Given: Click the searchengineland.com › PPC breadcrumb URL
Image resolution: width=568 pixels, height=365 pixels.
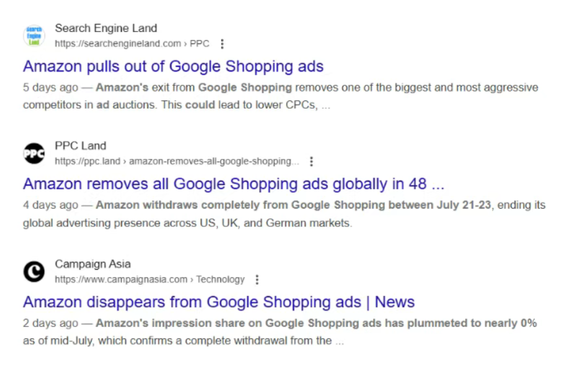Looking at the screenshot, I should pos(132,44).
